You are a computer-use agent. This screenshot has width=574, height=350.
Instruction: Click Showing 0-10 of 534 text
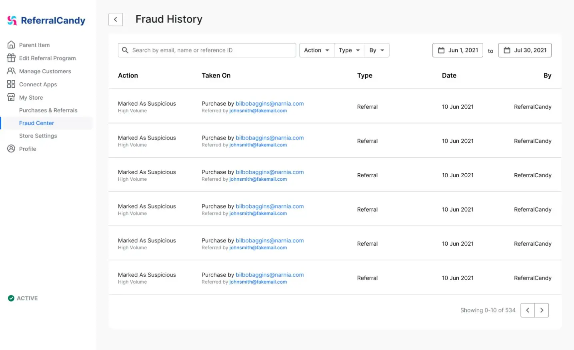(488, 310)
